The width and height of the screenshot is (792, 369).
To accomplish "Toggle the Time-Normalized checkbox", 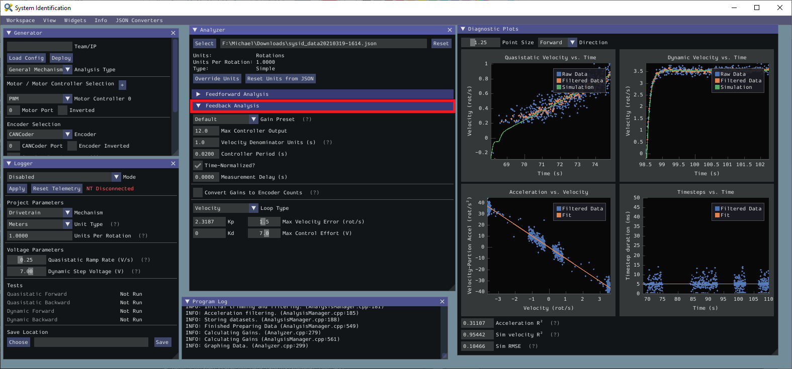I will pos(198,166).
